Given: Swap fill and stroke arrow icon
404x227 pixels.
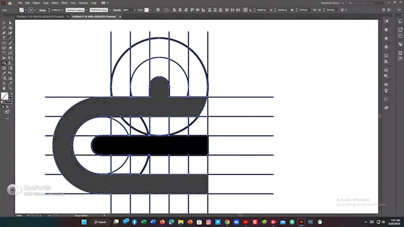Looking at the screenshot, I should pyautogui.click(x=11, y=94).
